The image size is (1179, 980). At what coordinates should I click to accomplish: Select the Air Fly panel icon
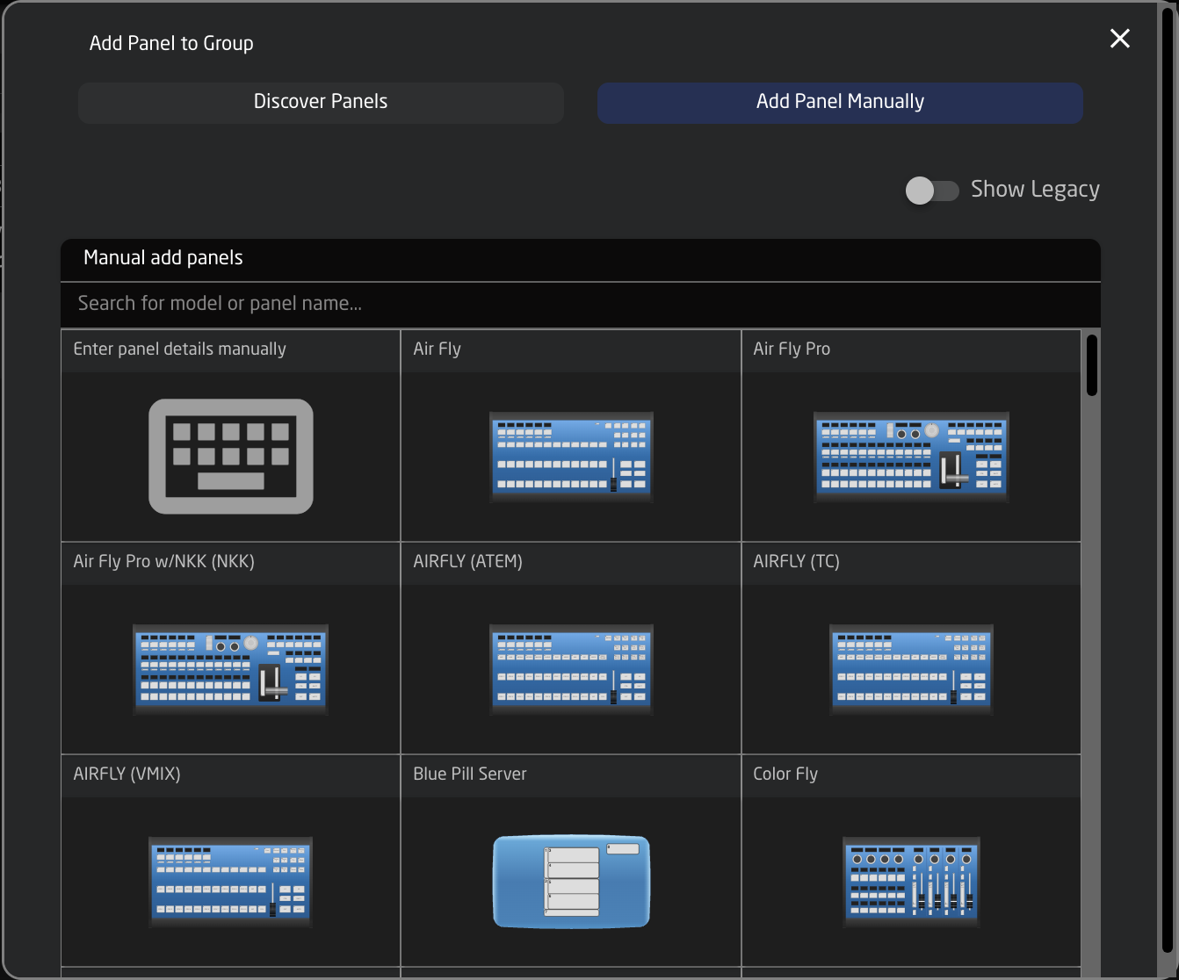570,457
